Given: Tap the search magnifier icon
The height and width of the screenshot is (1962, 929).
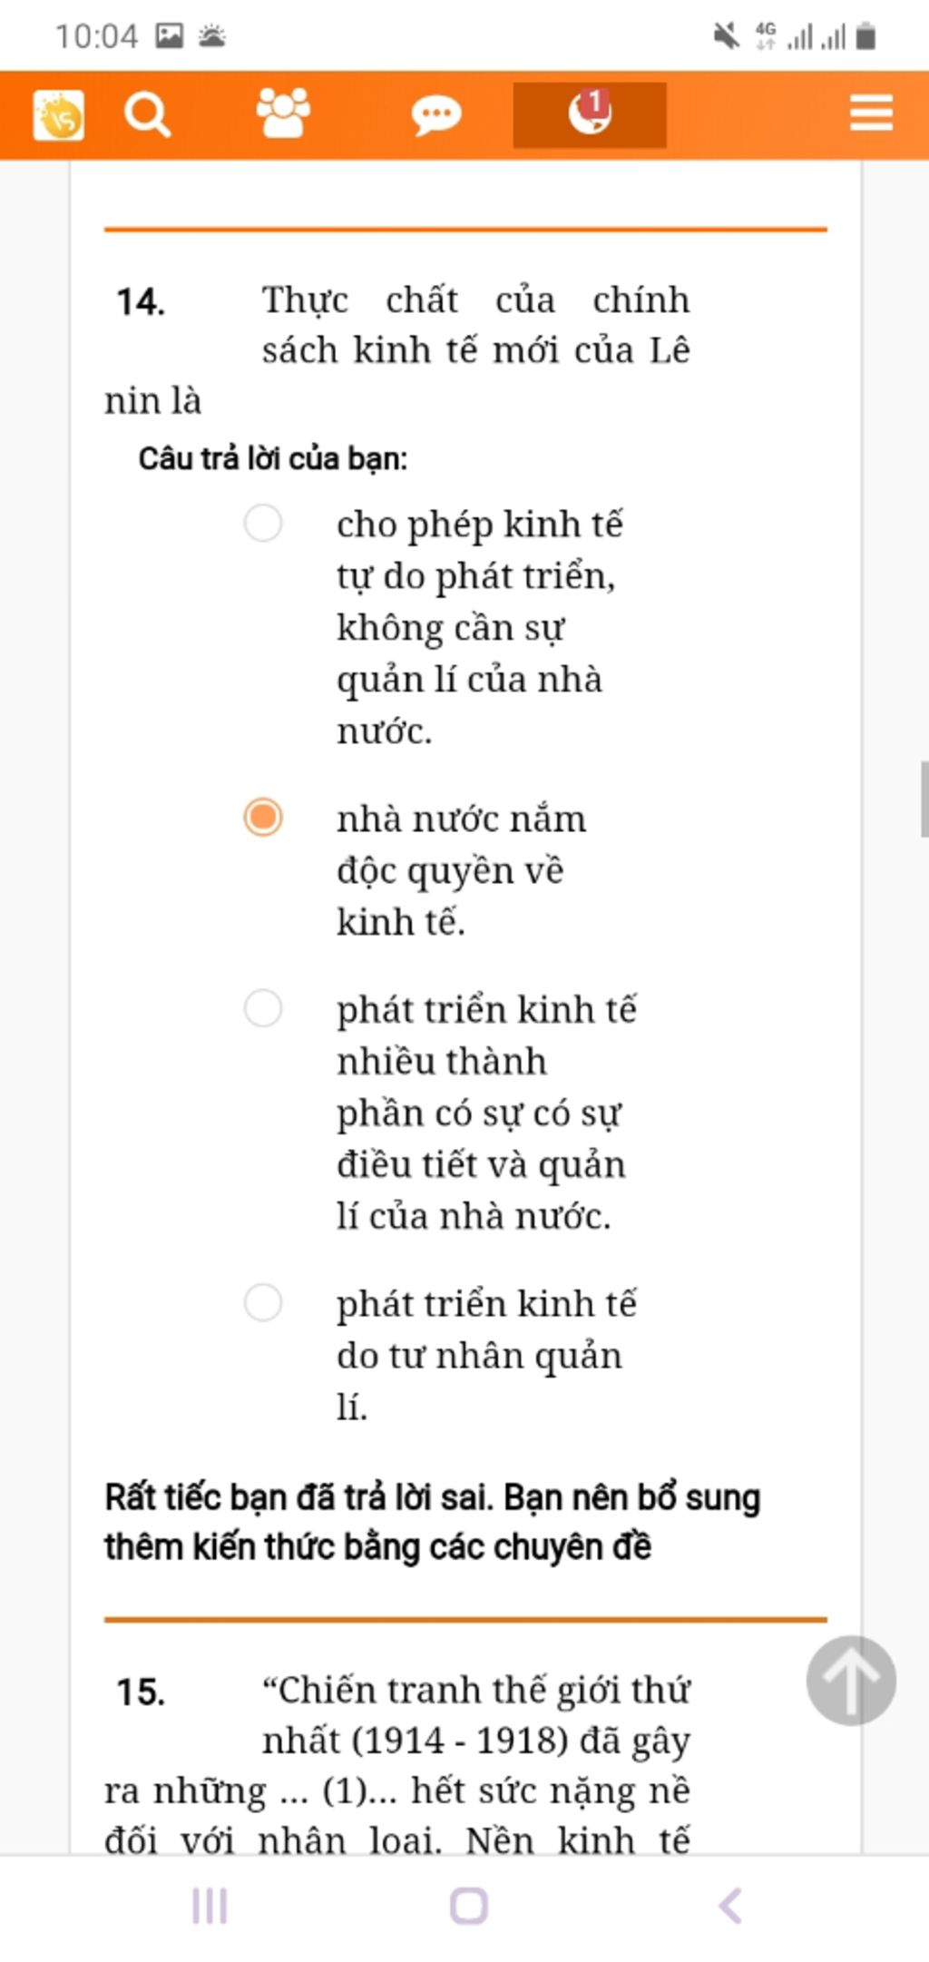Looking at the screenshot, I should click(147, 115).
